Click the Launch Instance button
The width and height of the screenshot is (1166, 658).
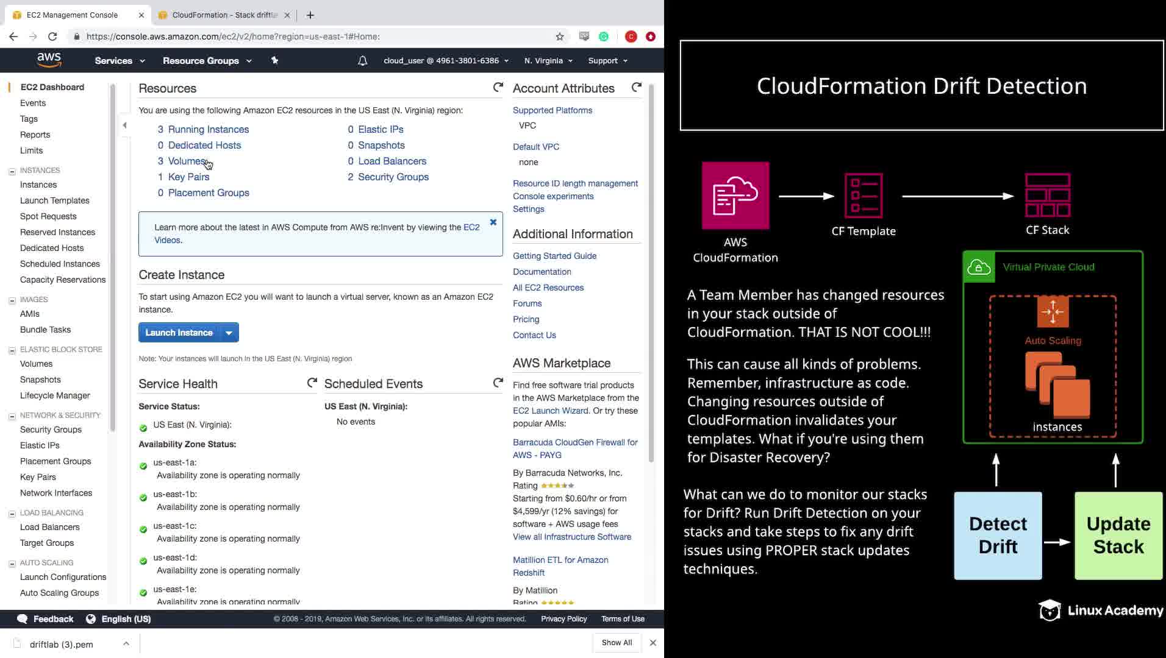tap(179, 333)
